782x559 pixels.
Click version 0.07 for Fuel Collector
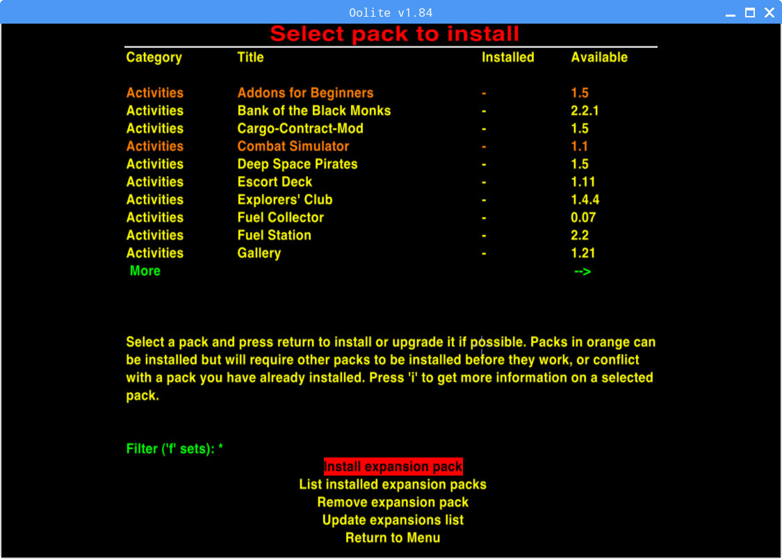583,218
